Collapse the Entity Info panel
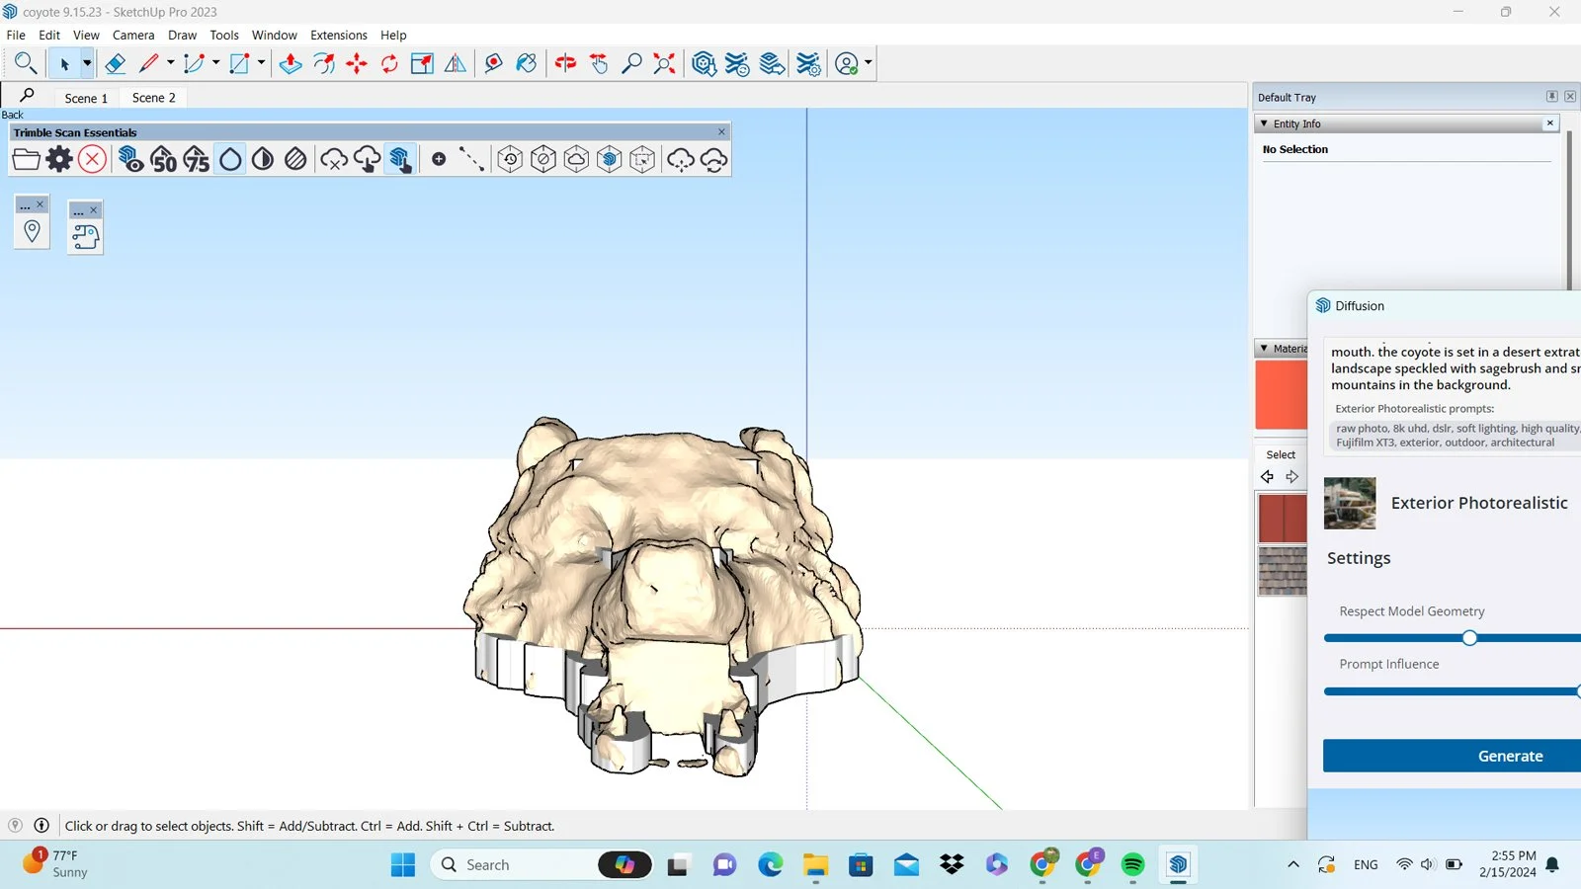The width and height of the screenshot is (1581, 889). click(x=1264, y=123)
